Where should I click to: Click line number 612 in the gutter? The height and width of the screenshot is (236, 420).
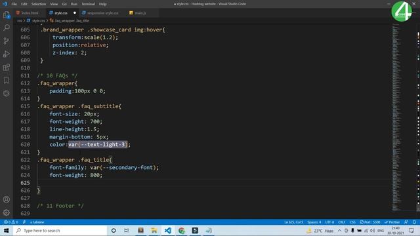(25, 83)
